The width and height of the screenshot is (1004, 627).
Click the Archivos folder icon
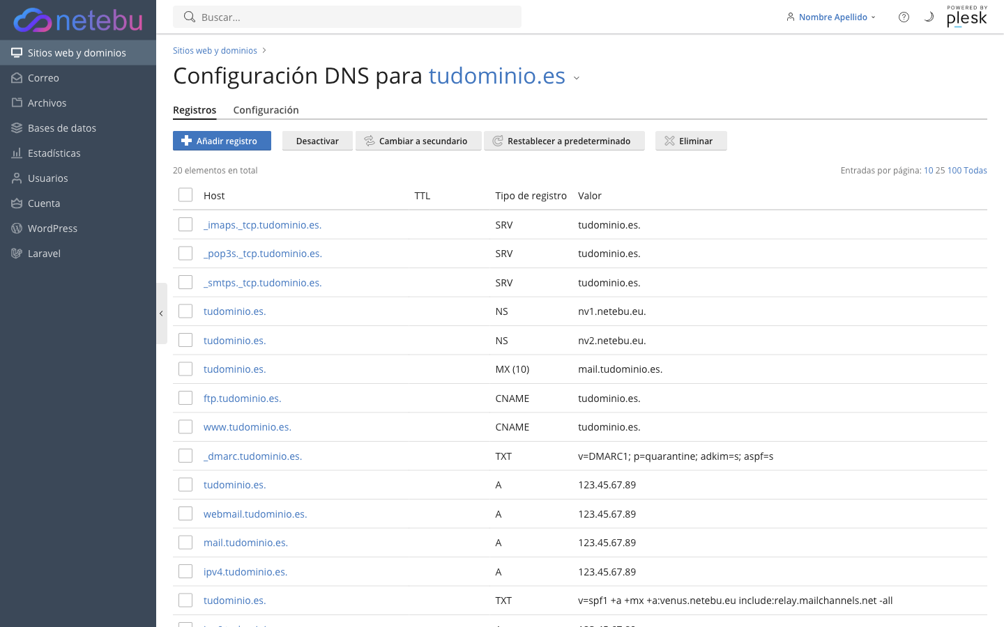tap(17, 103)
